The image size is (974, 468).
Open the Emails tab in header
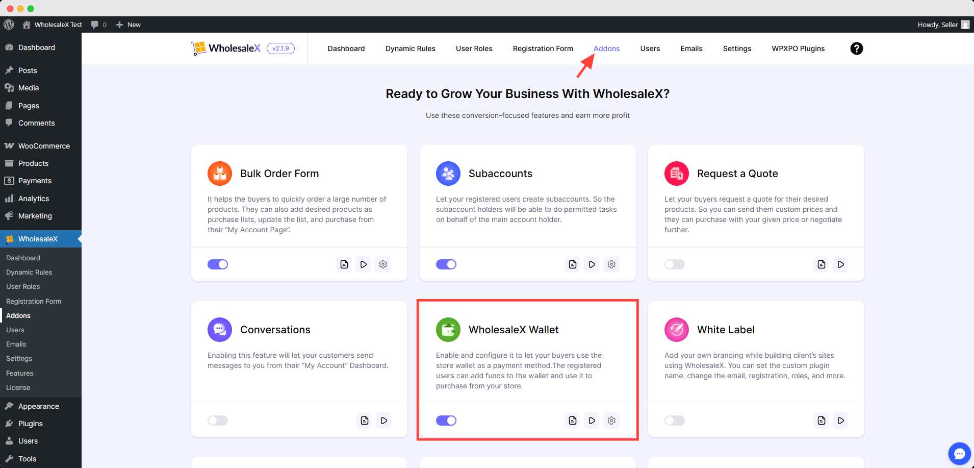[x=691, y=48]
